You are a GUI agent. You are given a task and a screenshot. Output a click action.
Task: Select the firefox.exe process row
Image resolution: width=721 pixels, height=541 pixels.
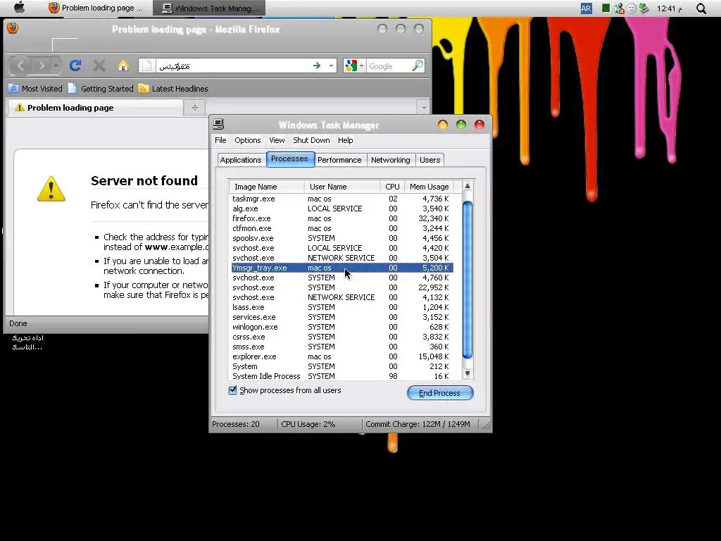341,218
